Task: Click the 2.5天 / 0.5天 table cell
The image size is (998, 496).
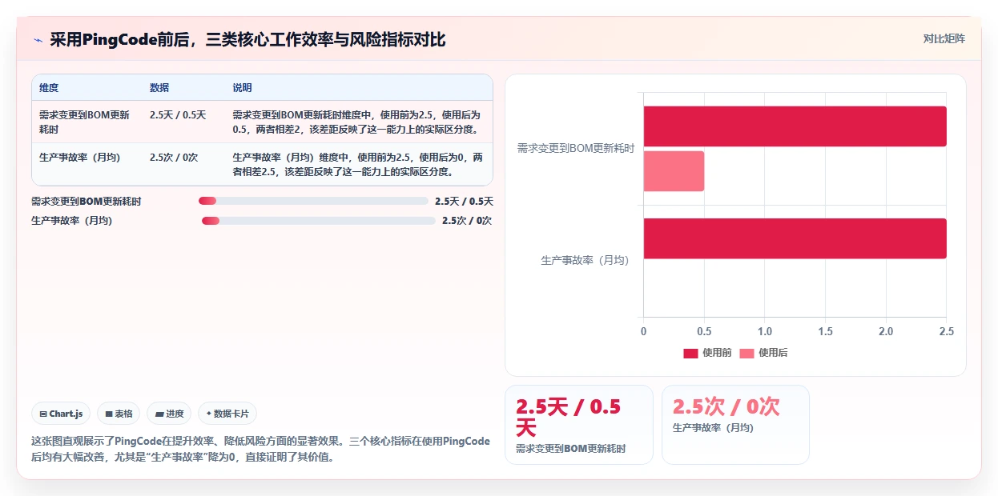Action: click(x=178, y=115)
